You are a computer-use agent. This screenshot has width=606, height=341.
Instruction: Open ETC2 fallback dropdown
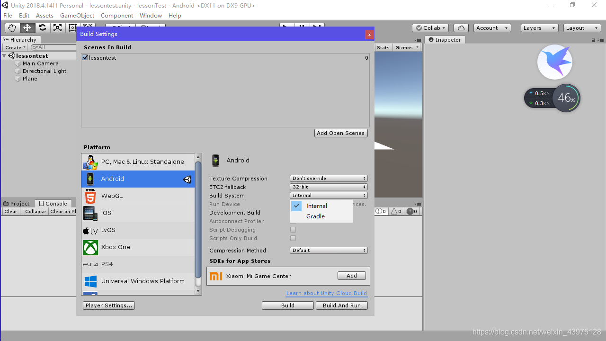click(x=329, y=187)
